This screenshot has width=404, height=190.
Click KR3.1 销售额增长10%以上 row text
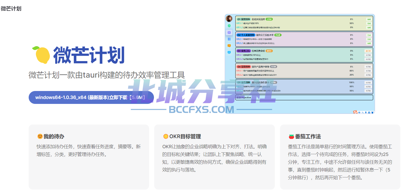point(248,55)
